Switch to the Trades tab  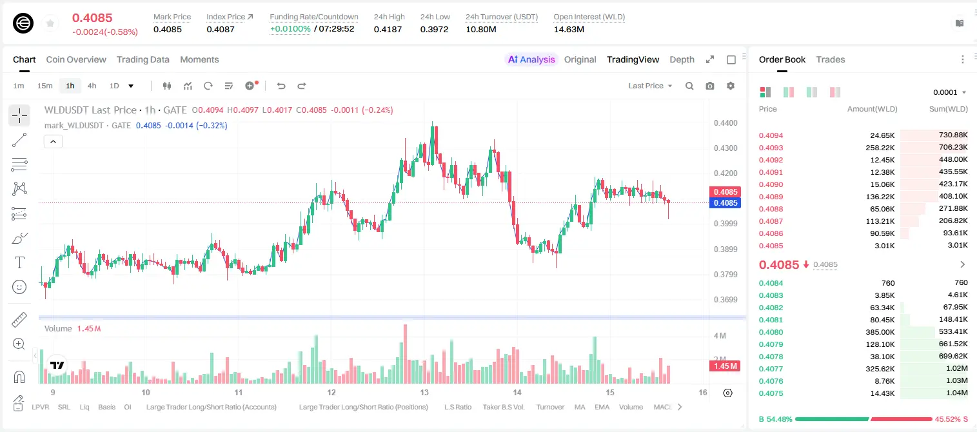831,59
